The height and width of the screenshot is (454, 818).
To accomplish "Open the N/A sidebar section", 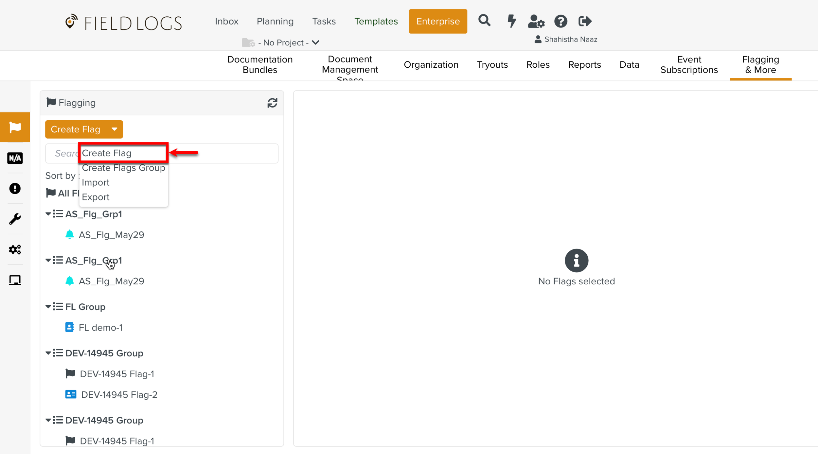I will (15, 158).
